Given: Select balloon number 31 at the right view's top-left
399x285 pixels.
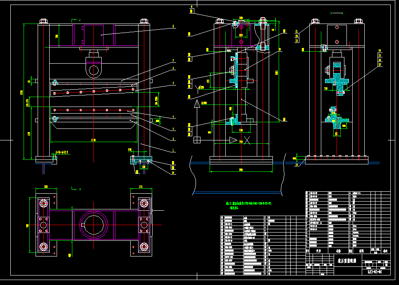Looking at the screenshot, I should click(297, 31).
